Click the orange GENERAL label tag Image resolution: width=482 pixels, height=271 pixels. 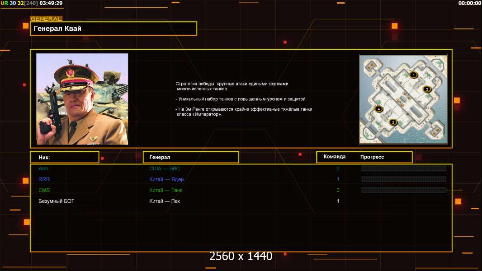46,19
